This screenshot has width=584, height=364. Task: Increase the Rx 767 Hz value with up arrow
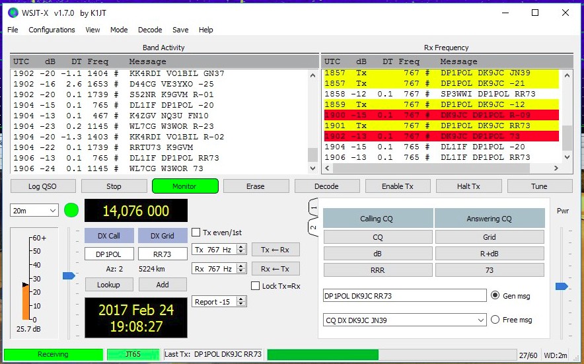241,266
